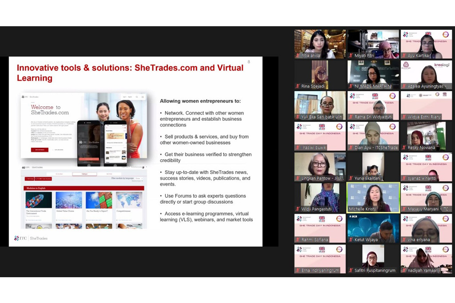Viewport: 455px width, 303px height.
Task: Select Resky Noviana's video tile
Action: click(426, 136)
